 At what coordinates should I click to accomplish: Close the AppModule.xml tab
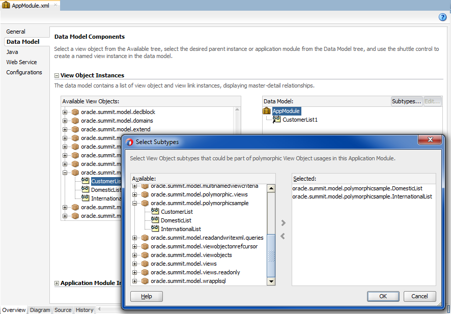tap(55, 5)
